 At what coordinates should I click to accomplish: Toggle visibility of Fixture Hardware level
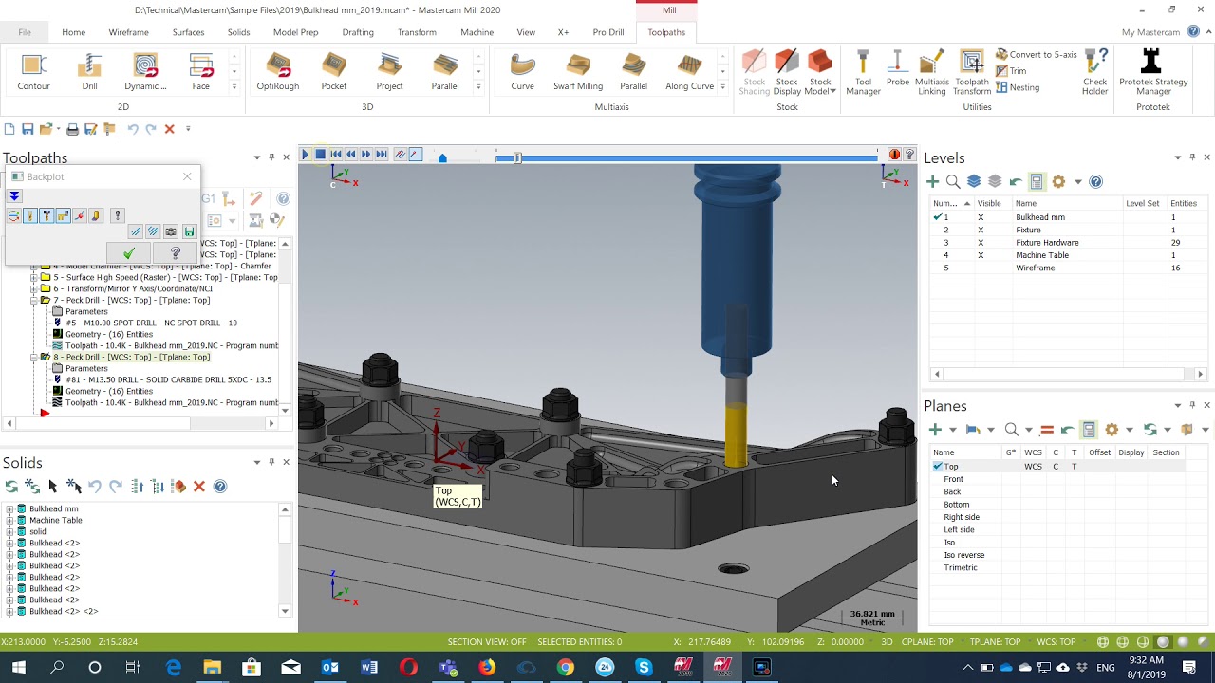pos(981,243)
